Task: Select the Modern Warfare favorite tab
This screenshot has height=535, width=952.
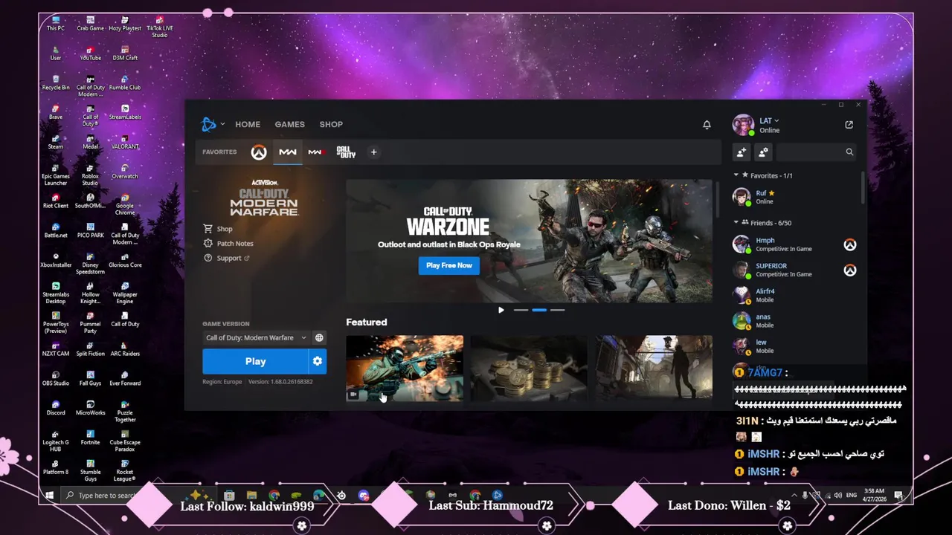Action: 287,152
